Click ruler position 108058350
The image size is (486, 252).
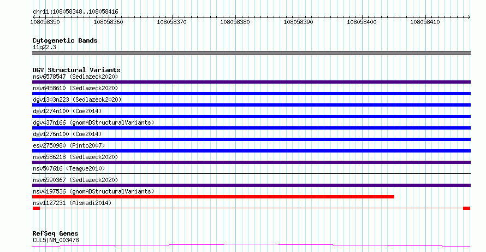tap(45, 22)
